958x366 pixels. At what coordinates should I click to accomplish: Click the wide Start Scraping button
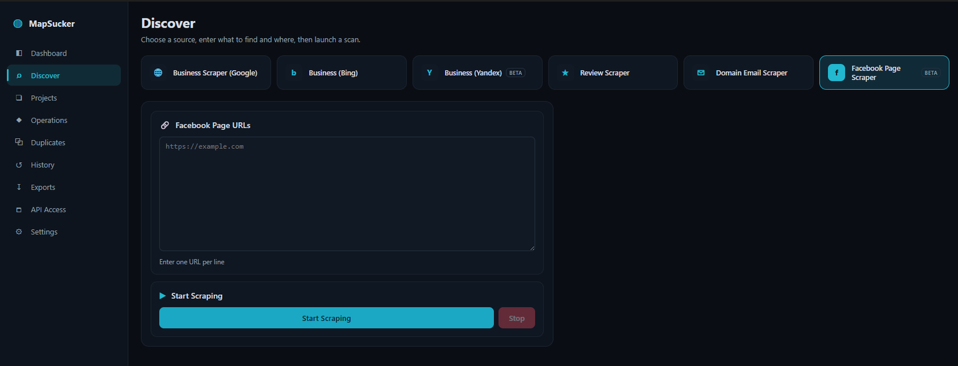326,318
